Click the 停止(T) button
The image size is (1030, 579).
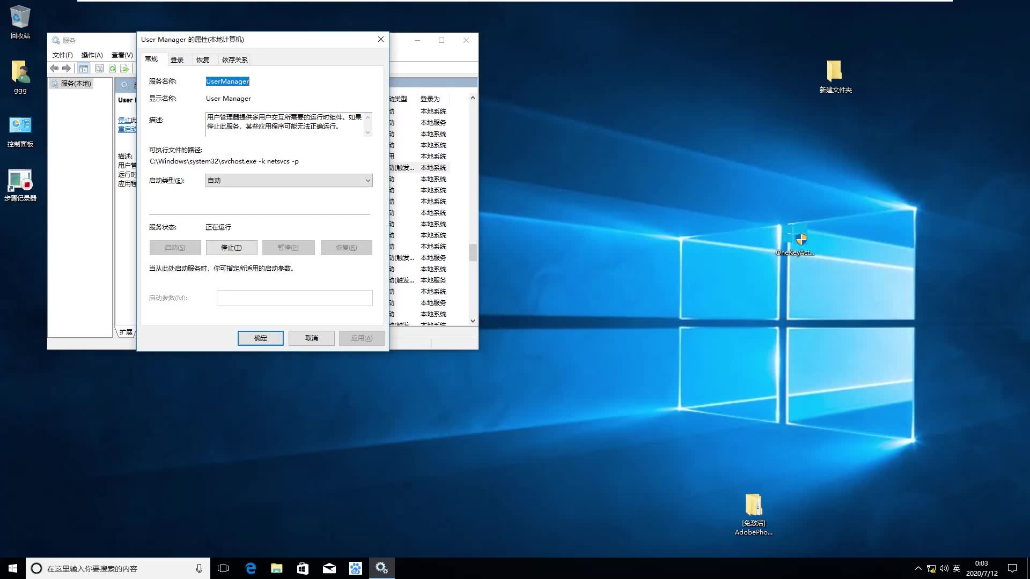[x=231, y=247]
